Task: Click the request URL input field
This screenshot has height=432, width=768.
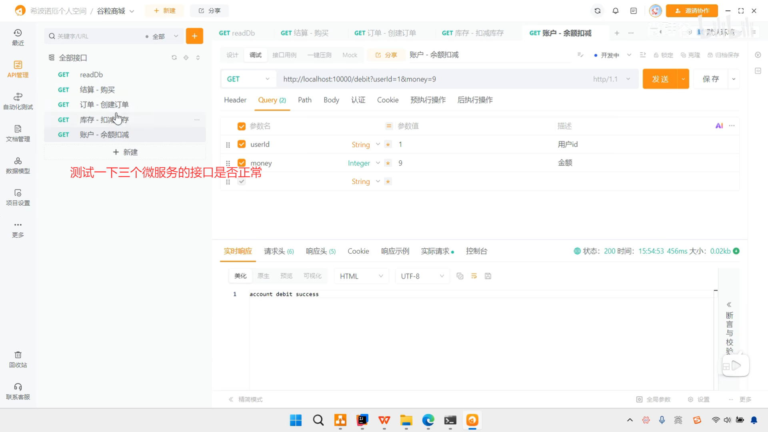Action: pyautogui.click(x=432, y=79)
